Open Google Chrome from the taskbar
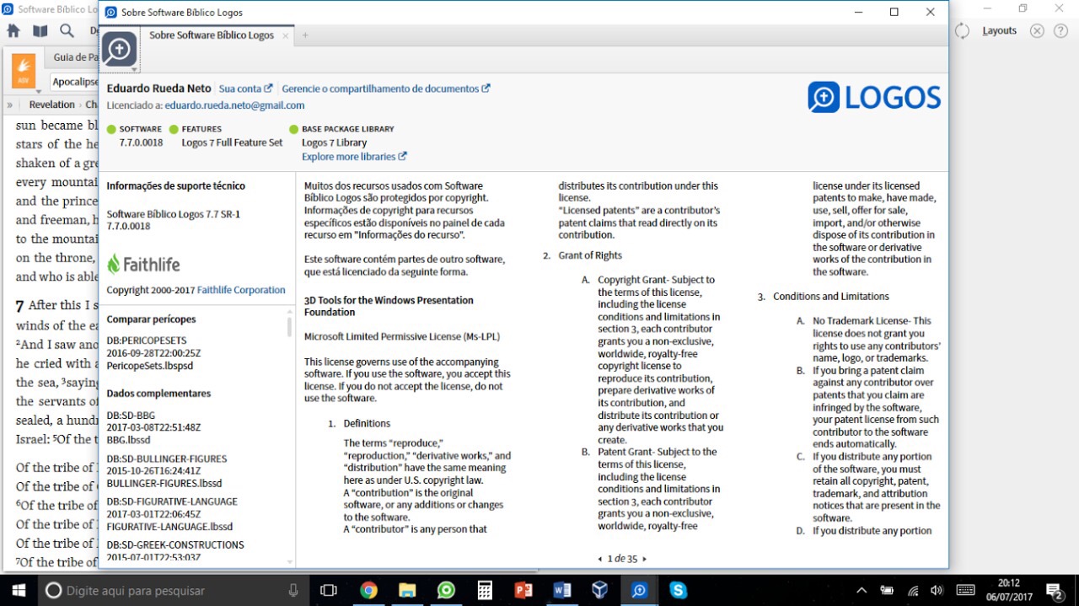This screenshot has width=1079, height=606. click(x=368, y=590)
